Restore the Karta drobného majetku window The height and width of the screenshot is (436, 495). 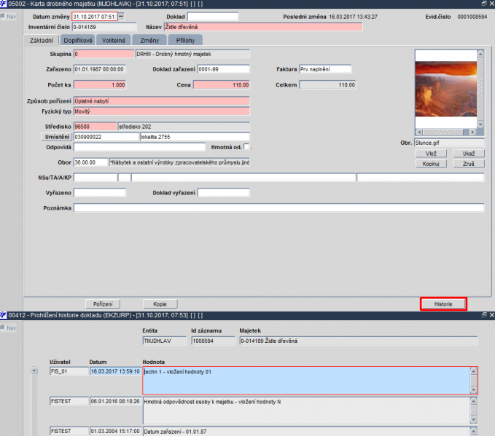(x=484, y=4)
